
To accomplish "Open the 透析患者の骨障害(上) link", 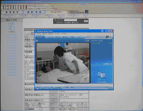I will (x=34, y=95).
